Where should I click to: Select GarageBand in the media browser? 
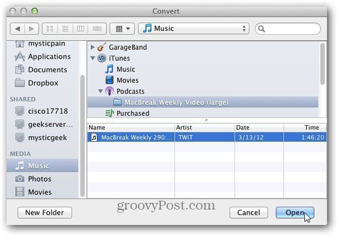(x=128, y=47)
